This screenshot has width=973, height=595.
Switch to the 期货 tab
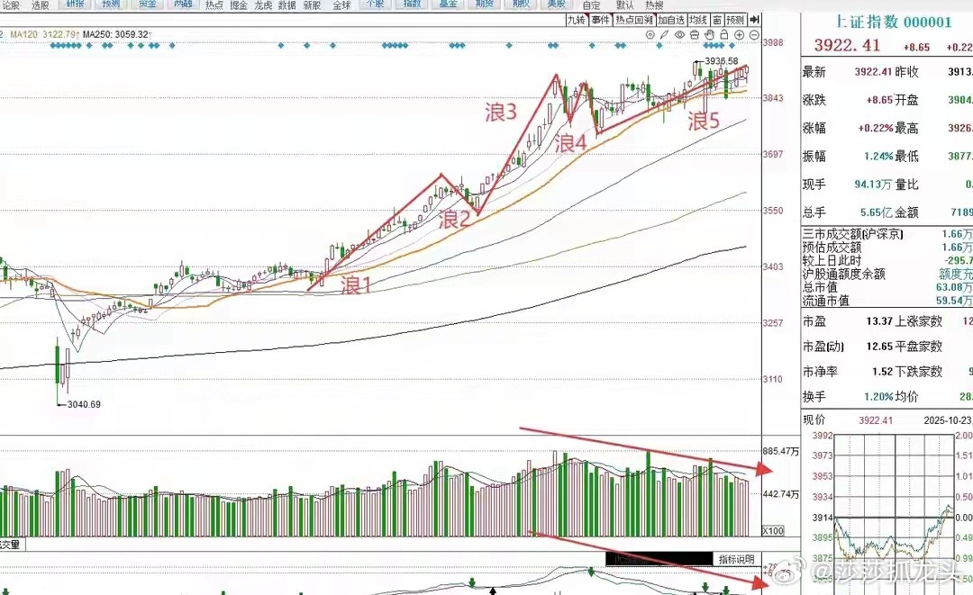(x=484, y=4)
